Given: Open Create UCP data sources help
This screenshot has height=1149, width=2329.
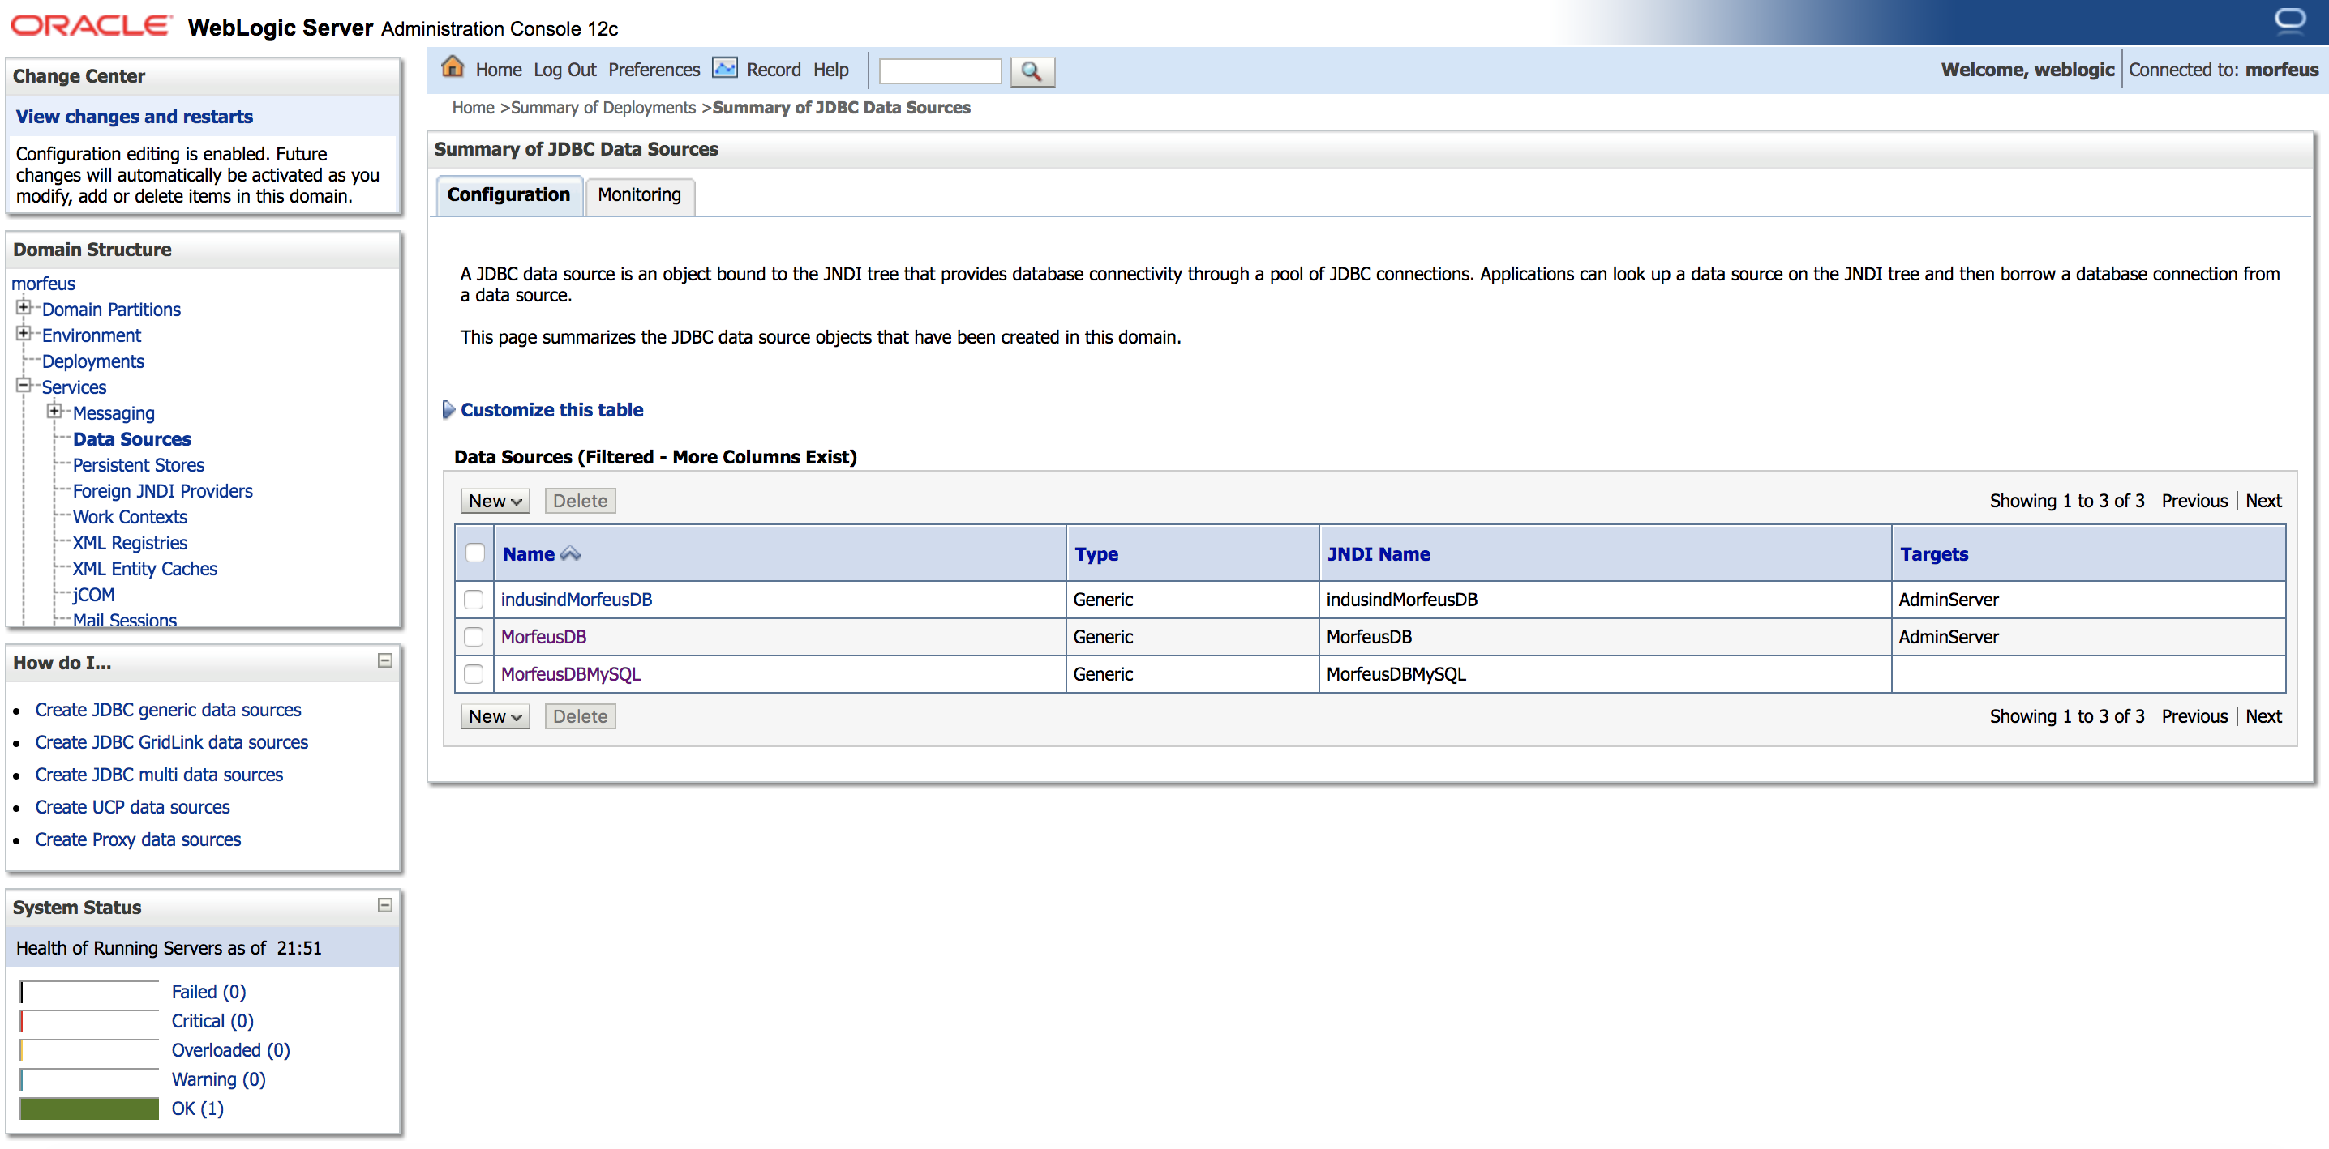Looking at the screenshot, I should 132,808.
